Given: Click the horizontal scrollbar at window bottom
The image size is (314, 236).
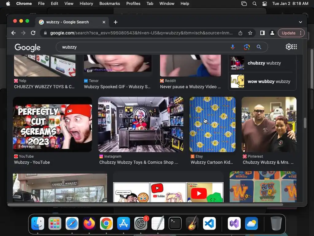Looking at the screenshot, I should coord(145,205).
